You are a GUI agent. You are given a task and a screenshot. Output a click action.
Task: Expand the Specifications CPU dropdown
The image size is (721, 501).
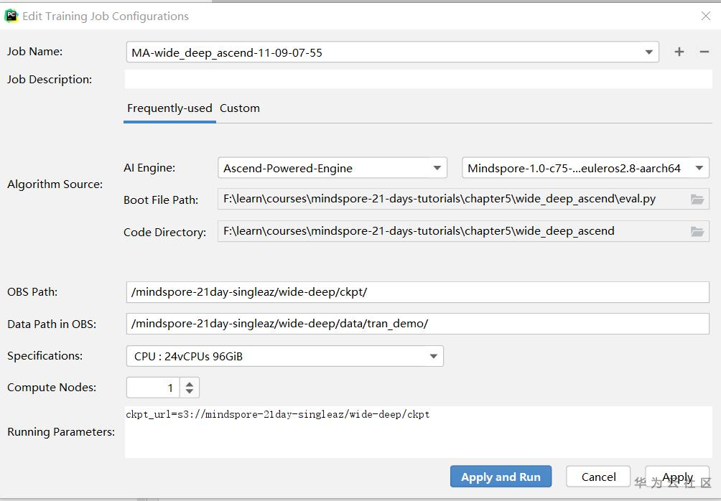pyautogui.click(x=433, y=356)
